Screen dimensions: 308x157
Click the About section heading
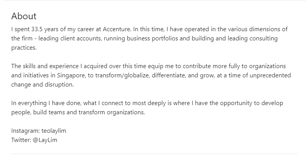pyautogui.click(x=24, y=16)
